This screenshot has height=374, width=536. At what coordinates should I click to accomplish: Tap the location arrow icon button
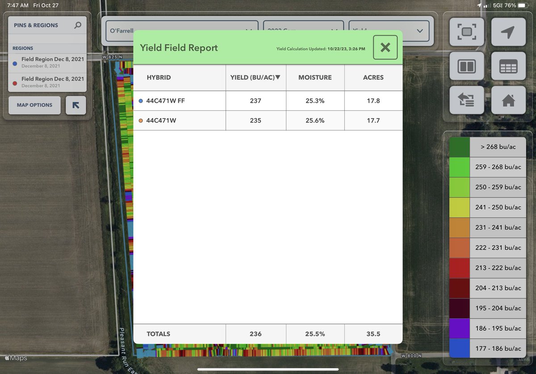[x=508, y=32]
